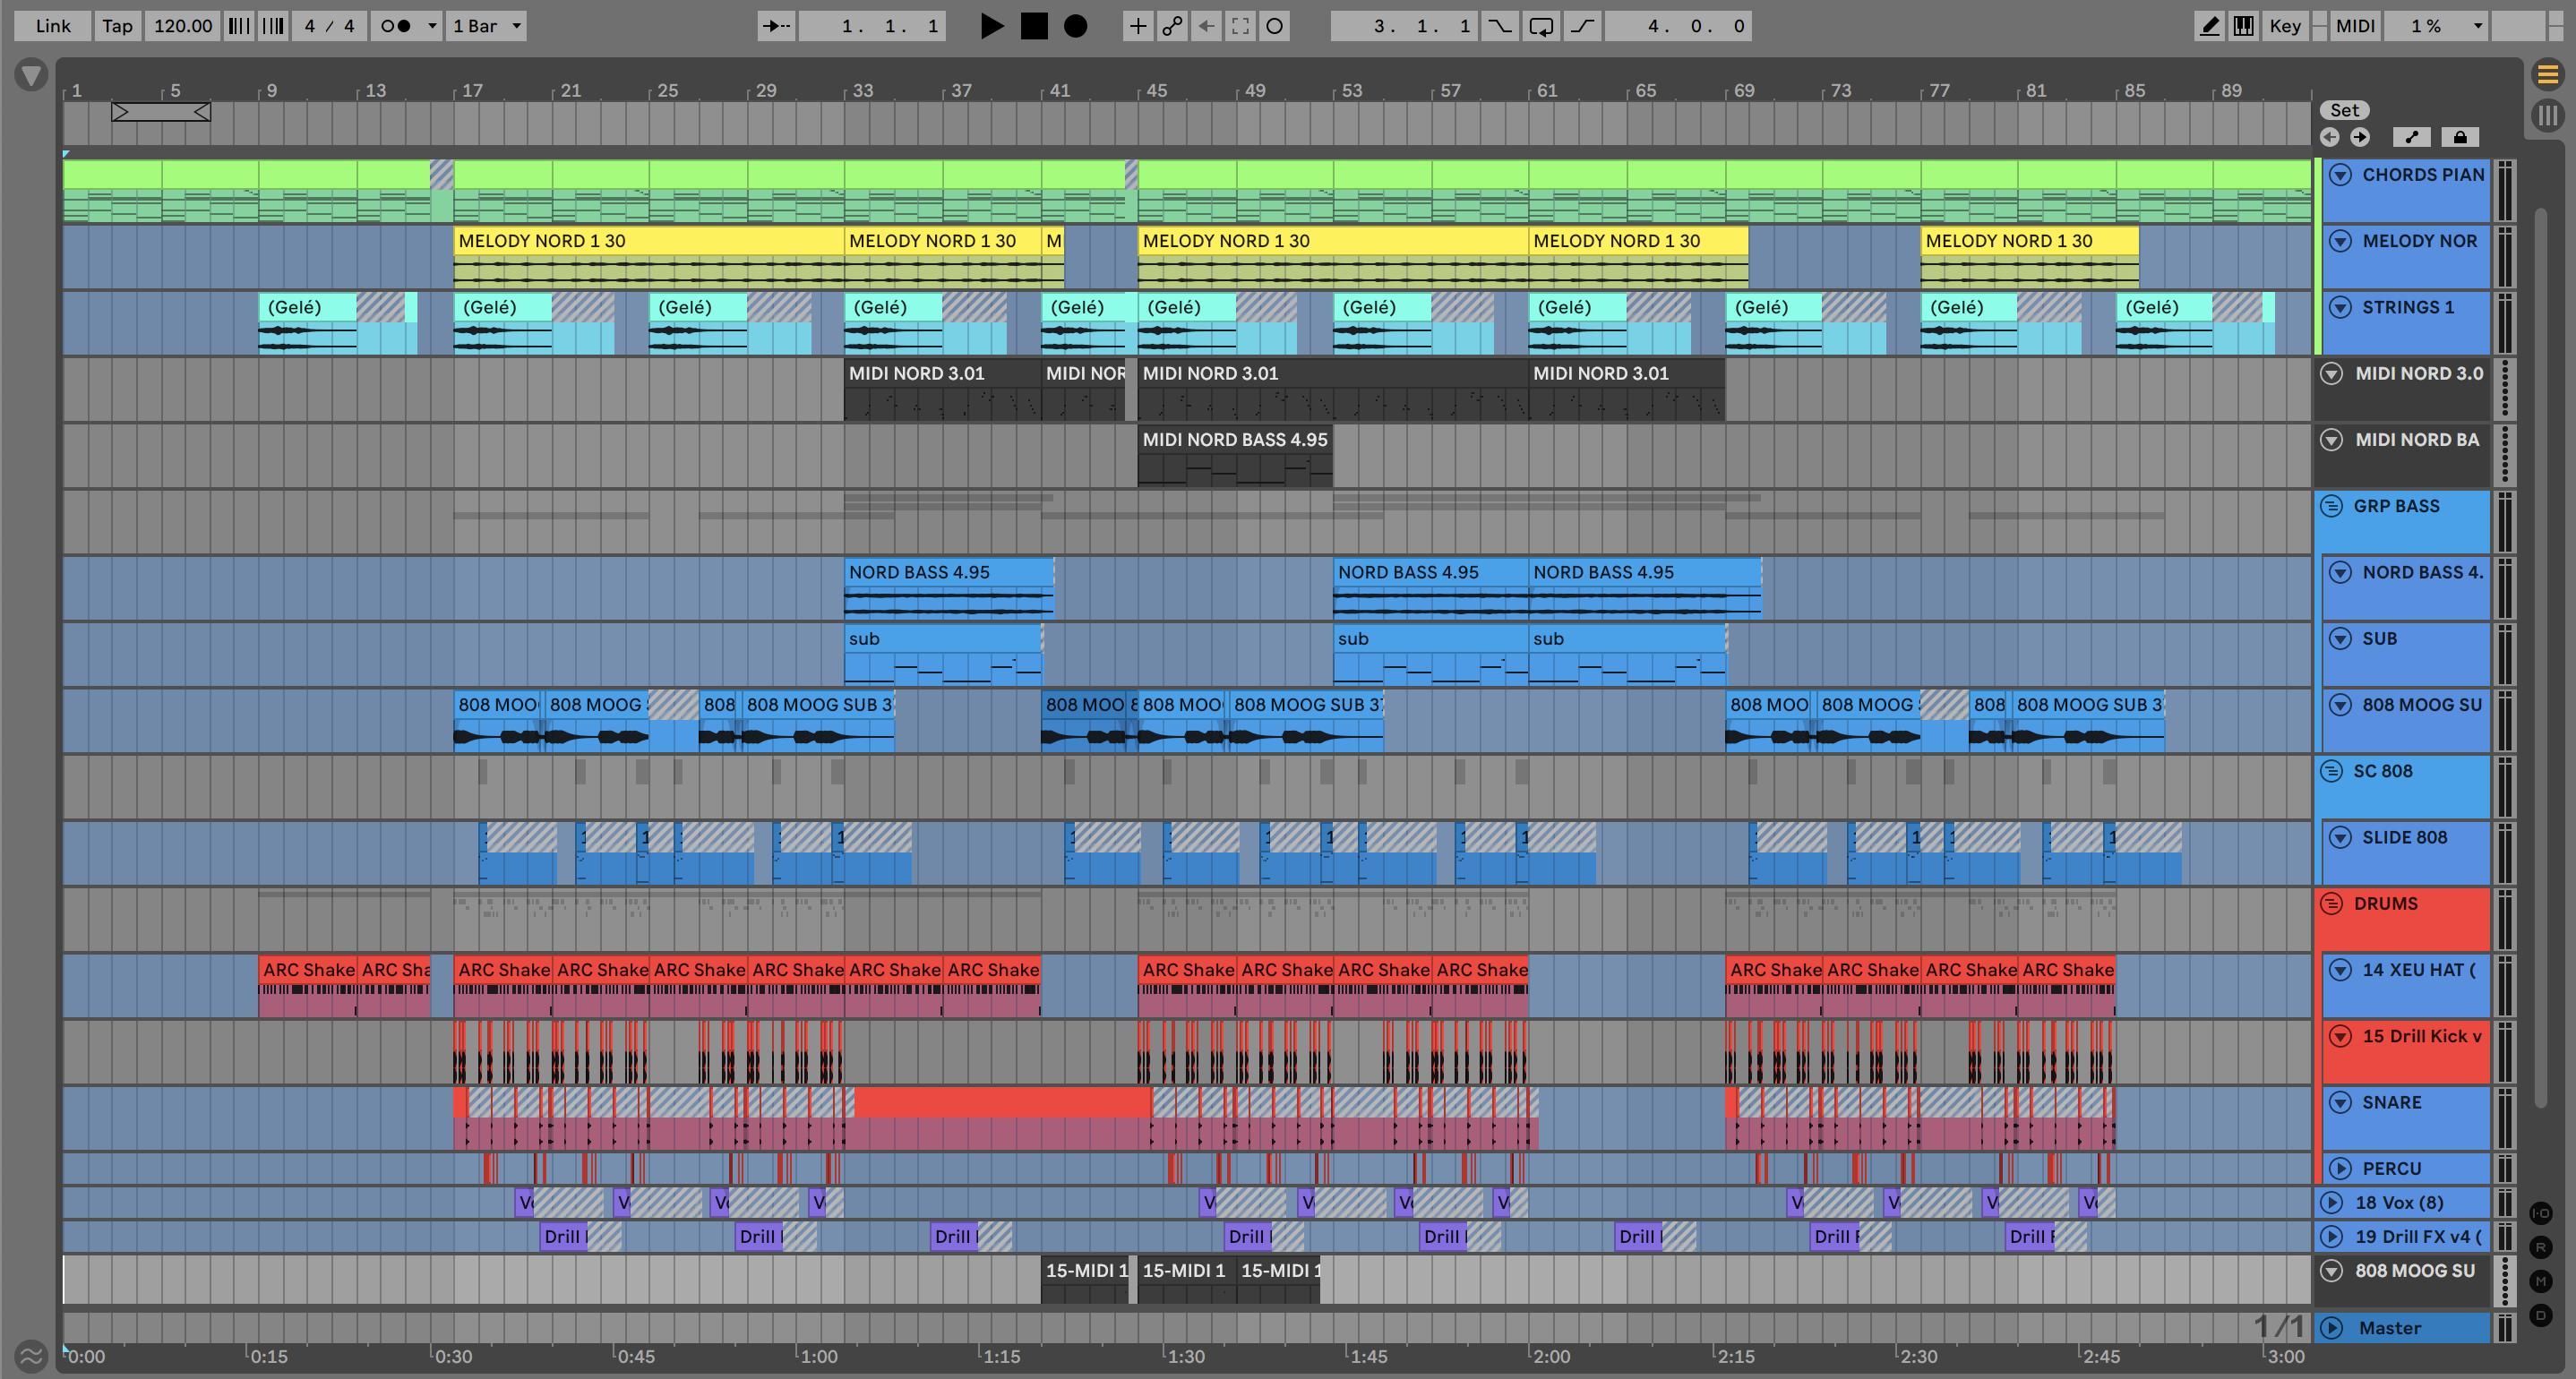Collapse the GRP BASS group track

(2331, 506)
